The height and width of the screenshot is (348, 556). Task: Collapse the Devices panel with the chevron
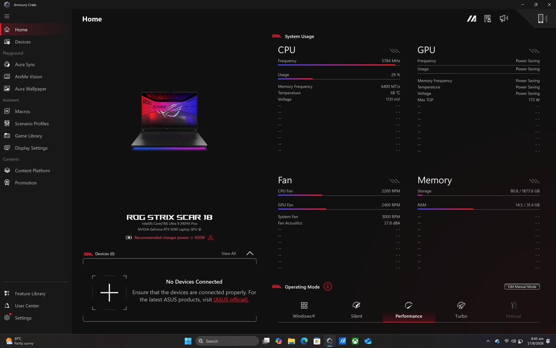(250, 253)
